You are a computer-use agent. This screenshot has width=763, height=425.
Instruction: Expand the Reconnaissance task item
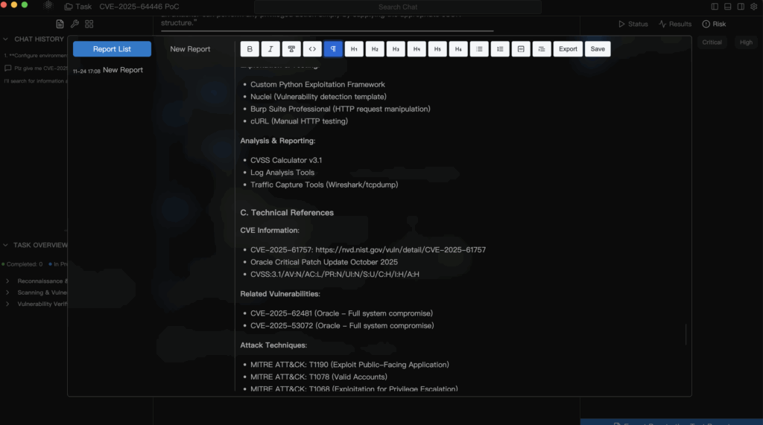(7, 281)
